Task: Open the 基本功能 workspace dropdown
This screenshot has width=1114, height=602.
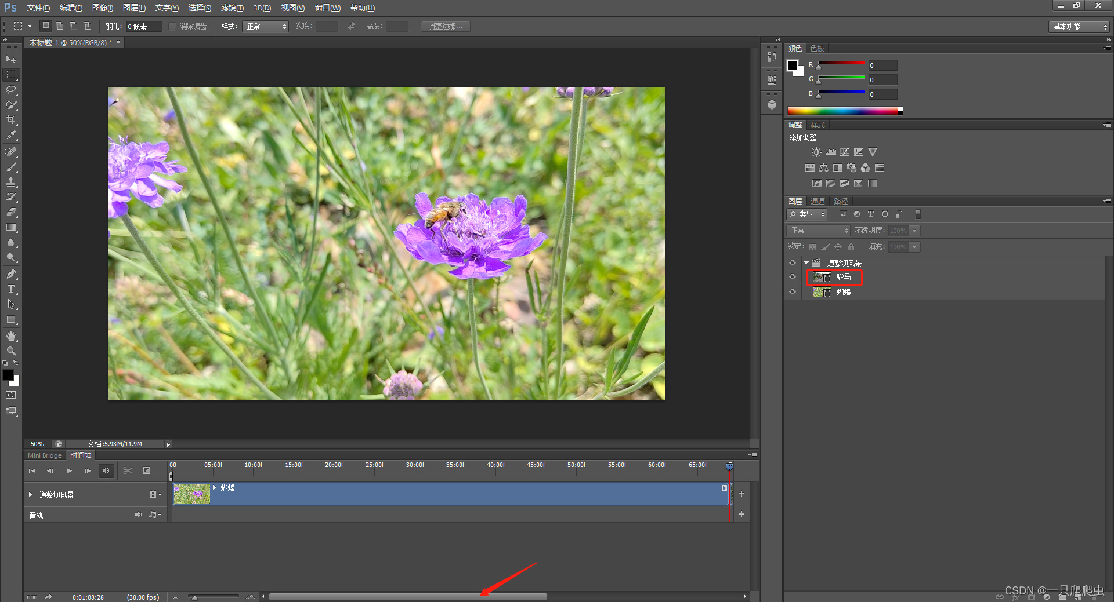Action: (1079, 27)
